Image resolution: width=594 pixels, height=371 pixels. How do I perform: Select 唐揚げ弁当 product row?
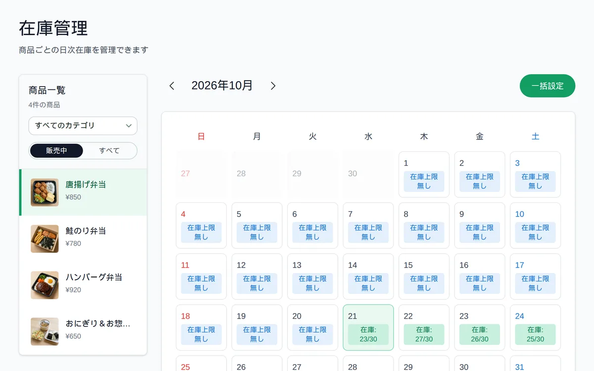click(x=83, y=192)
